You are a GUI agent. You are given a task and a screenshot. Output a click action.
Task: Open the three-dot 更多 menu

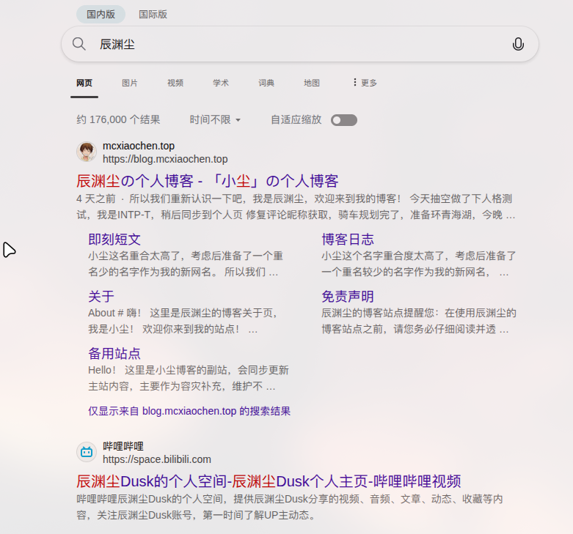click(365, 83)
